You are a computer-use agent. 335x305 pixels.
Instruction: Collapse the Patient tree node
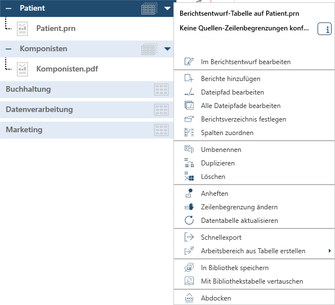pyautogui.click(x=8, y=8)
